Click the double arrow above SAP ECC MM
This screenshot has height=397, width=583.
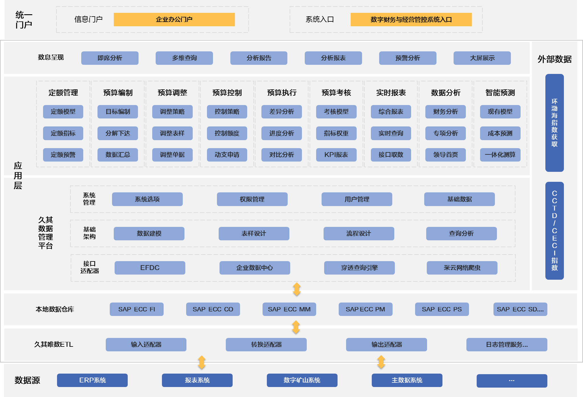[296, 289]
